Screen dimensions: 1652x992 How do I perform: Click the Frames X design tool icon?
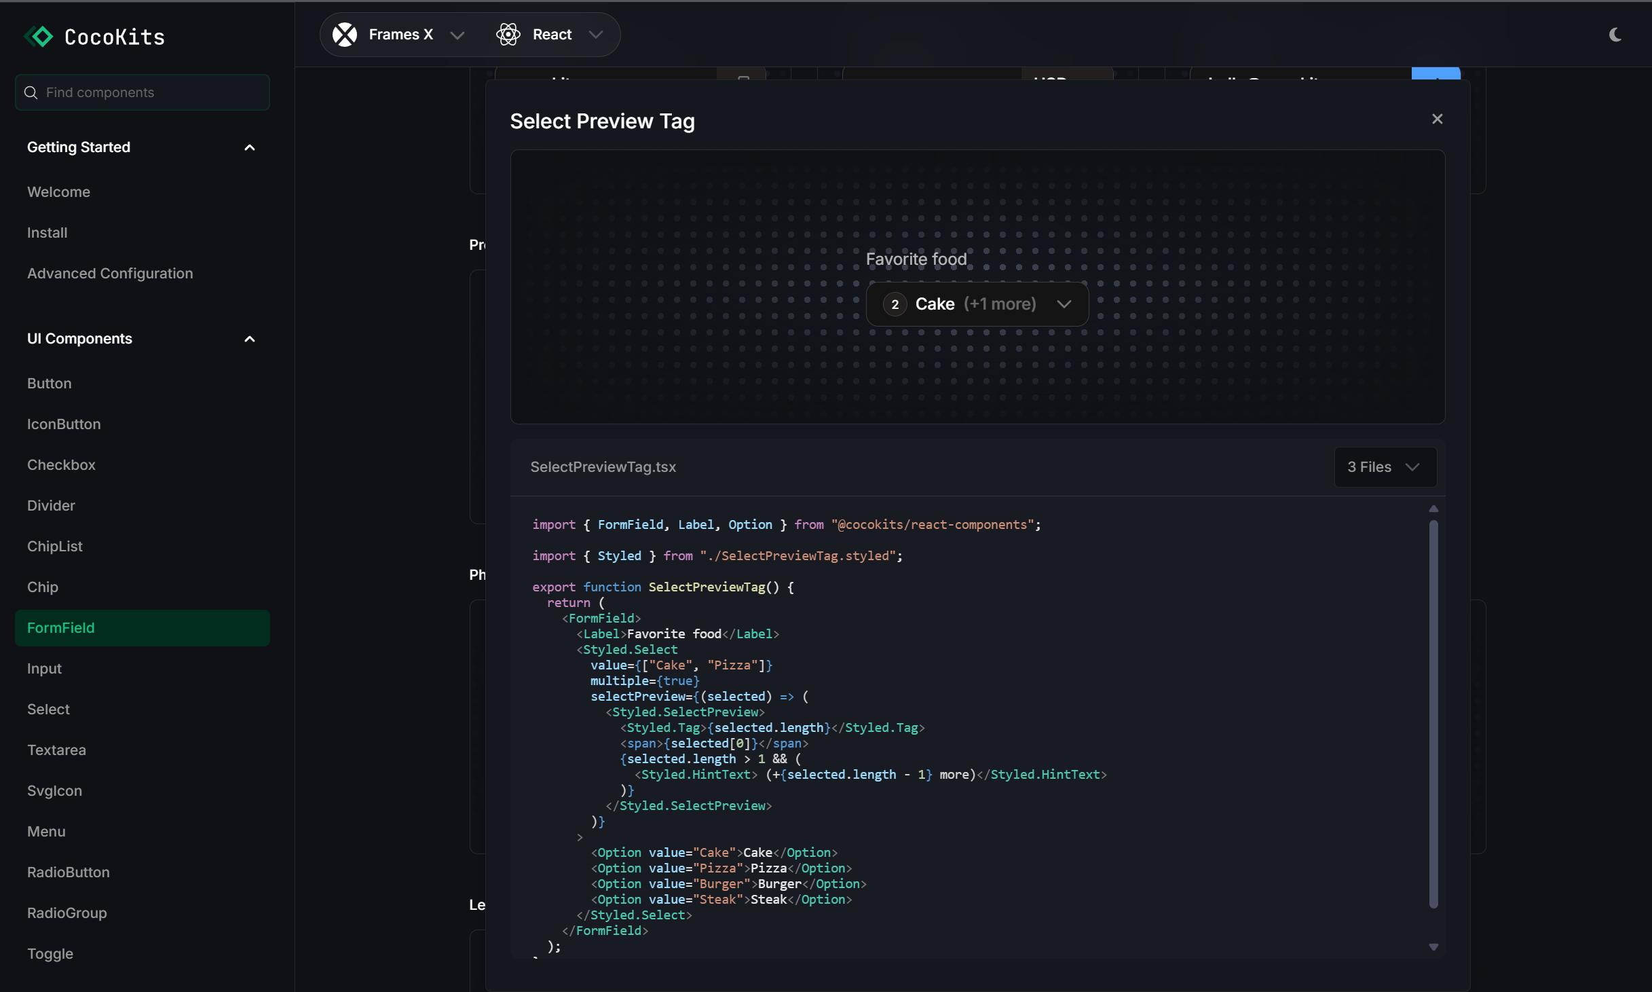coord(345,34)
